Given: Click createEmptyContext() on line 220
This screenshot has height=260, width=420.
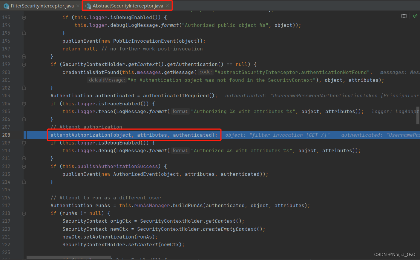Looking at the screenshot, I should pos(232,229).
